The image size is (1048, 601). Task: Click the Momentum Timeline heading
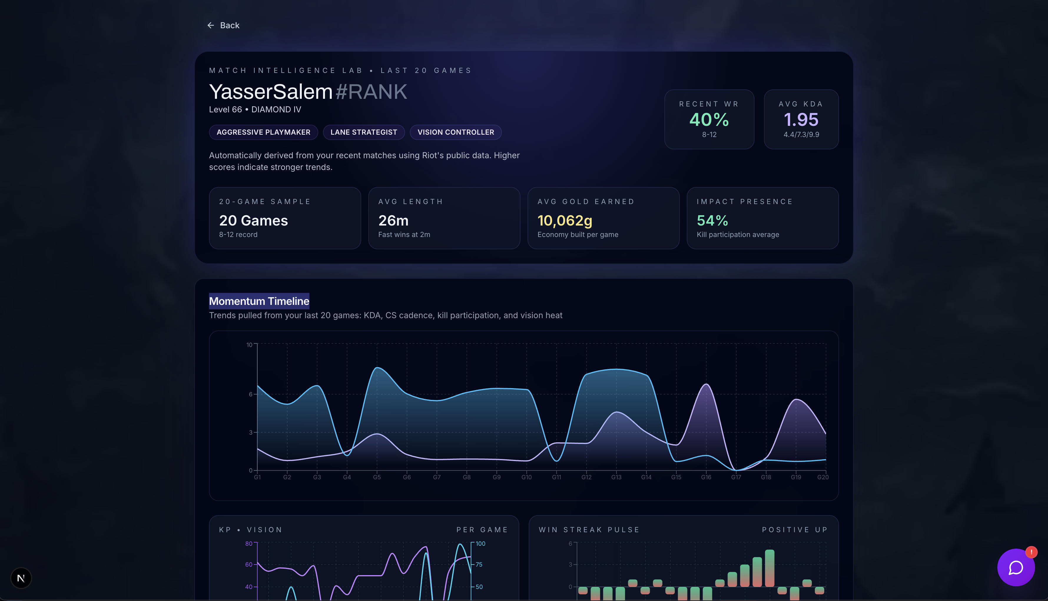point(259,301)
